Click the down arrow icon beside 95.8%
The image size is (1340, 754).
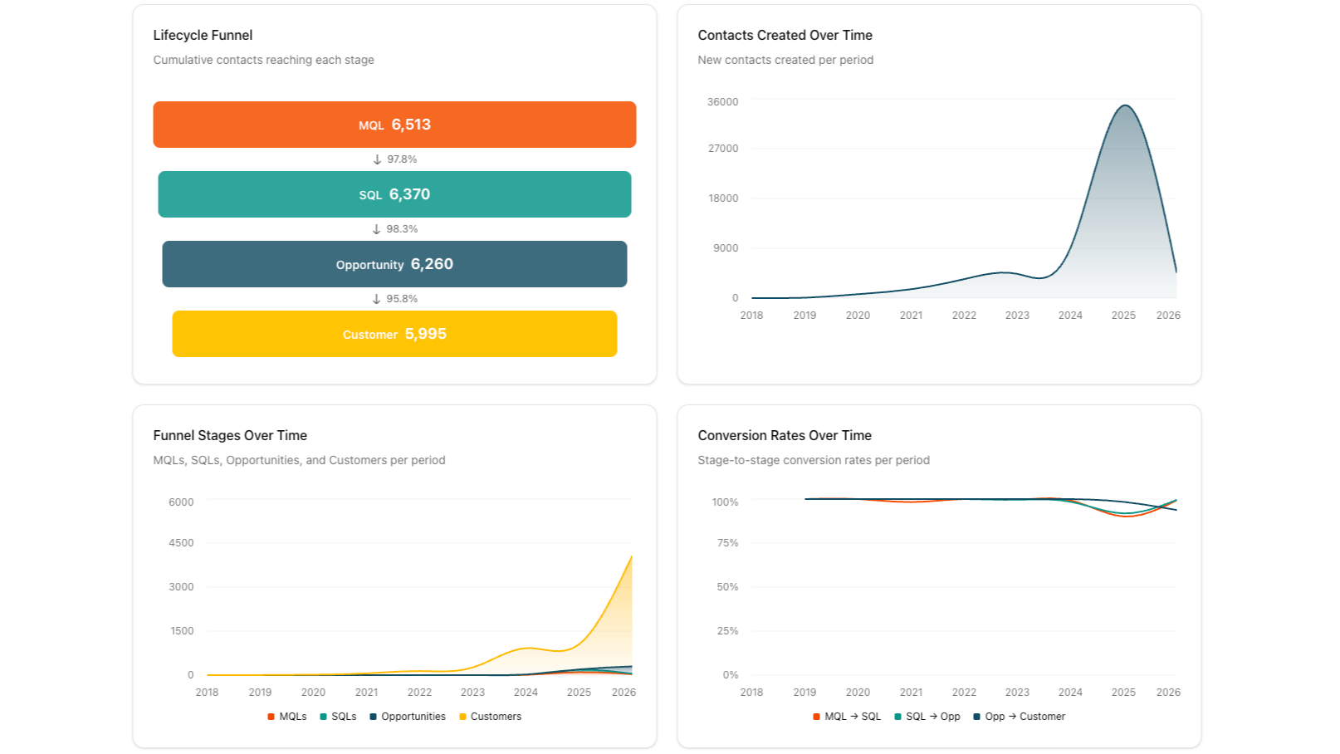pos(376,299)
